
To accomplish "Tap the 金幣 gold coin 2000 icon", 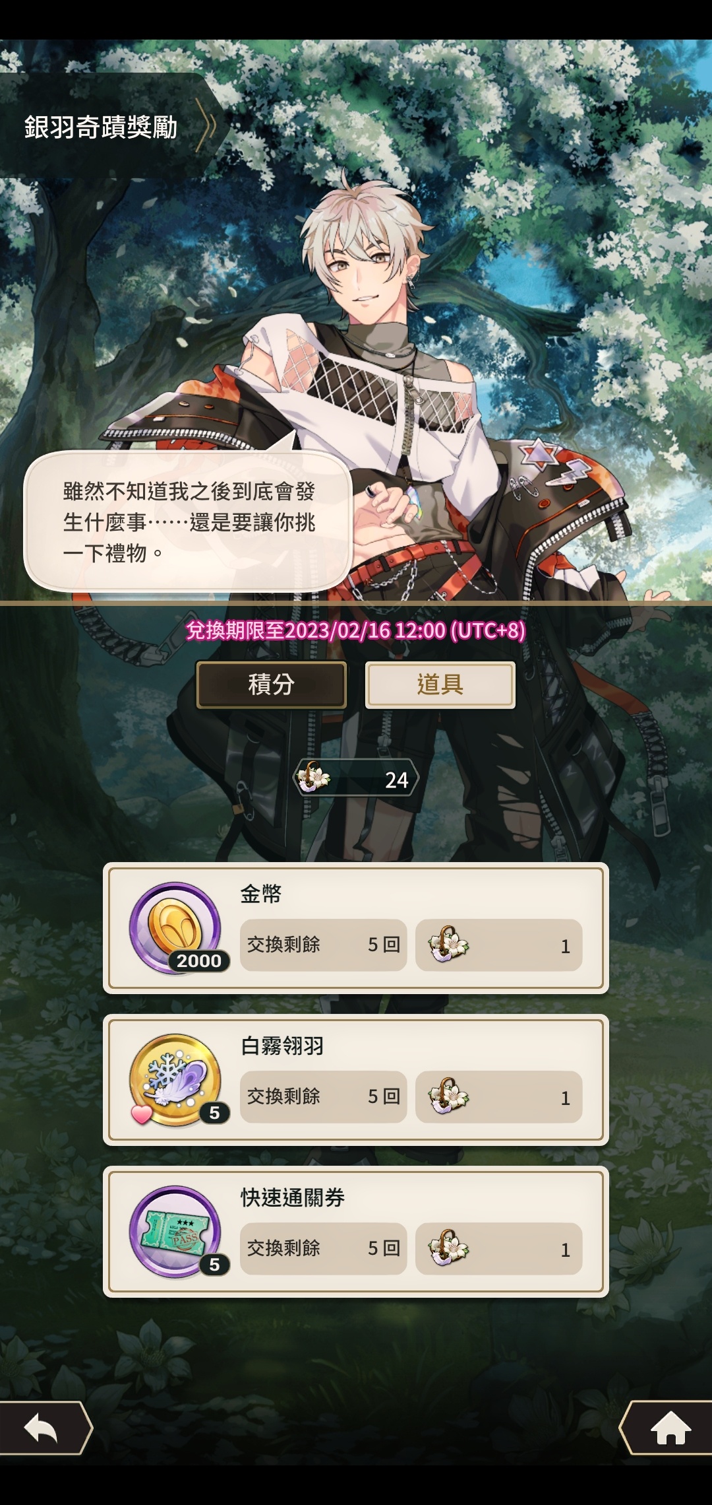I will point(176,928).
